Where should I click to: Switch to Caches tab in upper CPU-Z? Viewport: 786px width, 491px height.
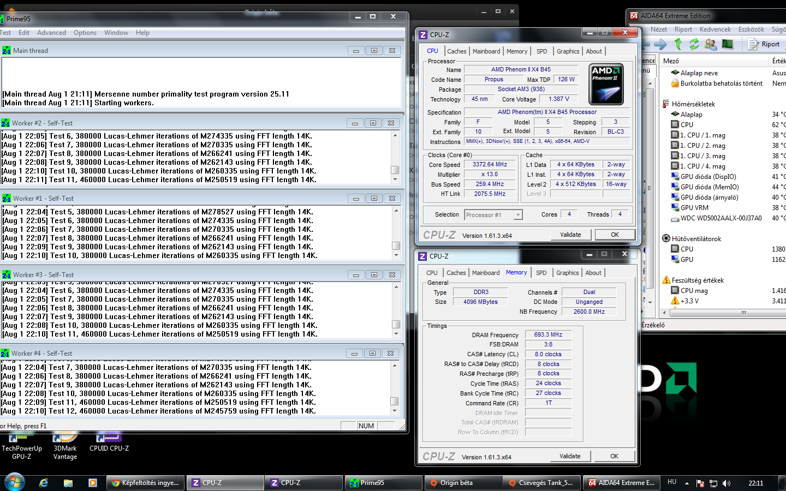coord(457,51)
